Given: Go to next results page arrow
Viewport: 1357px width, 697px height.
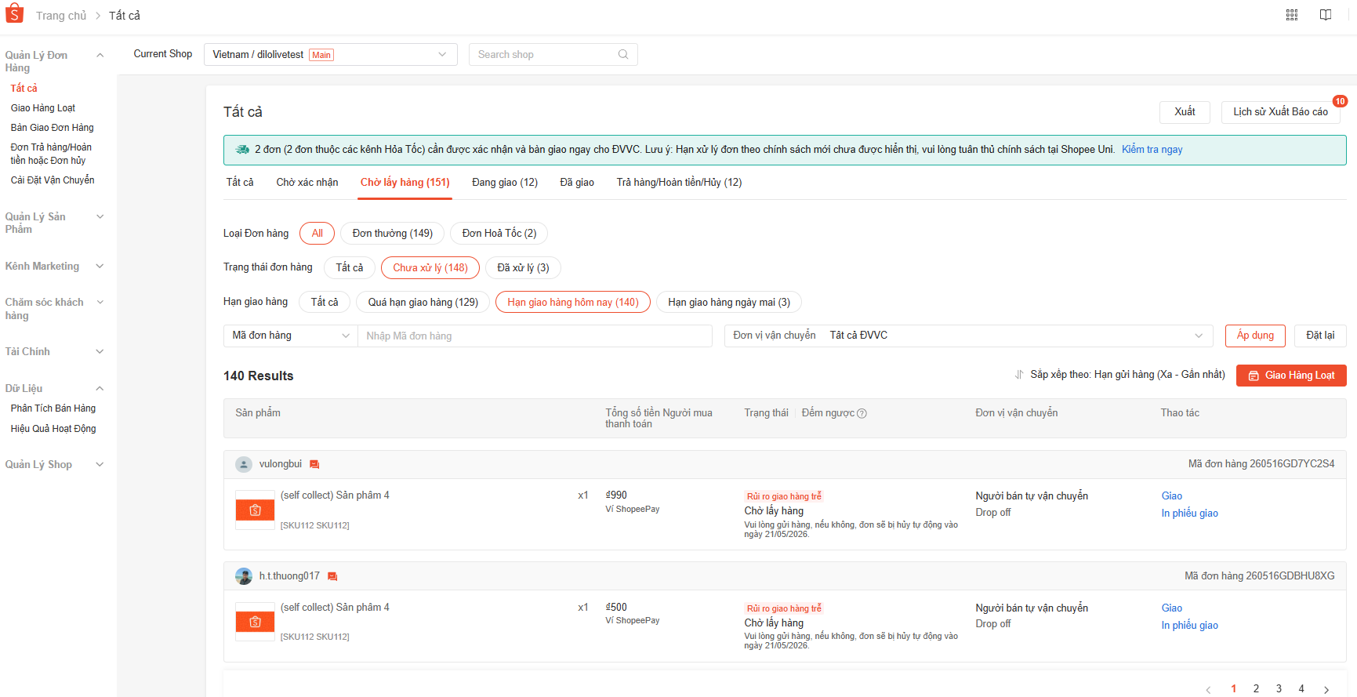Looking at the screenshot, I should click(1326, 689).
